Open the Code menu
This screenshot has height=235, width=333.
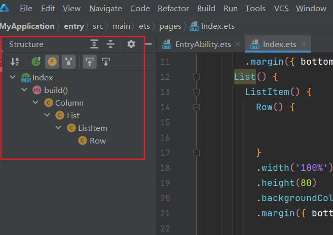140,9
